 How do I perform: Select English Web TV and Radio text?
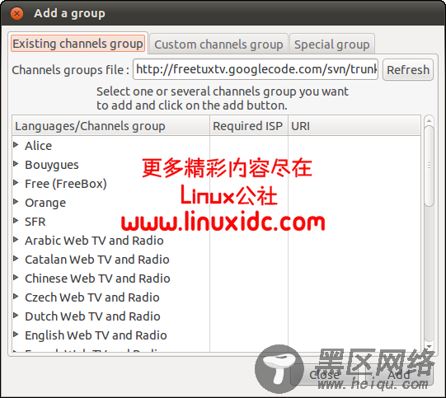coord(96,335)
